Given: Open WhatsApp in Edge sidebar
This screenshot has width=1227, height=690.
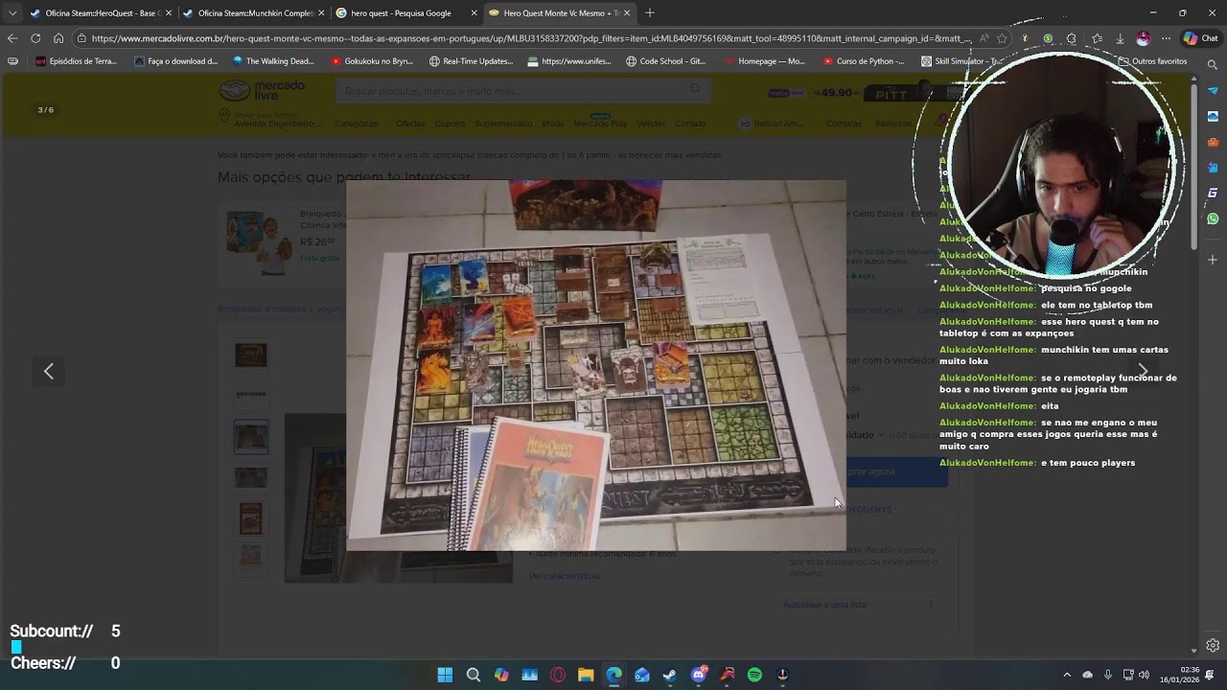Looking at the screenshot, I should click(x=1213, y=218).
